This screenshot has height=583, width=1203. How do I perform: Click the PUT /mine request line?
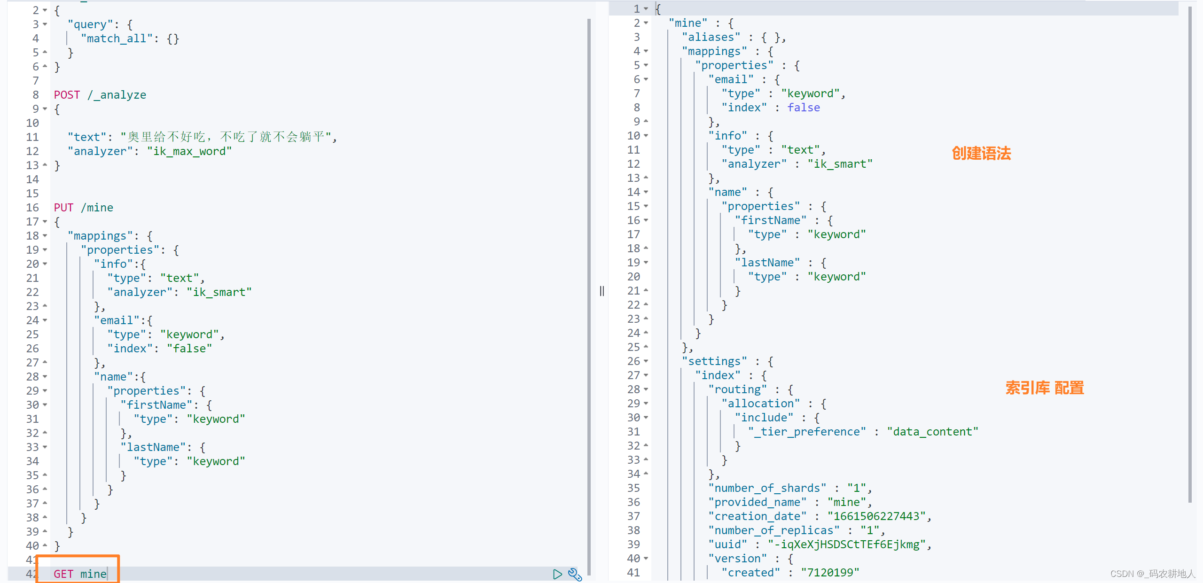click(x=84, y=208)
